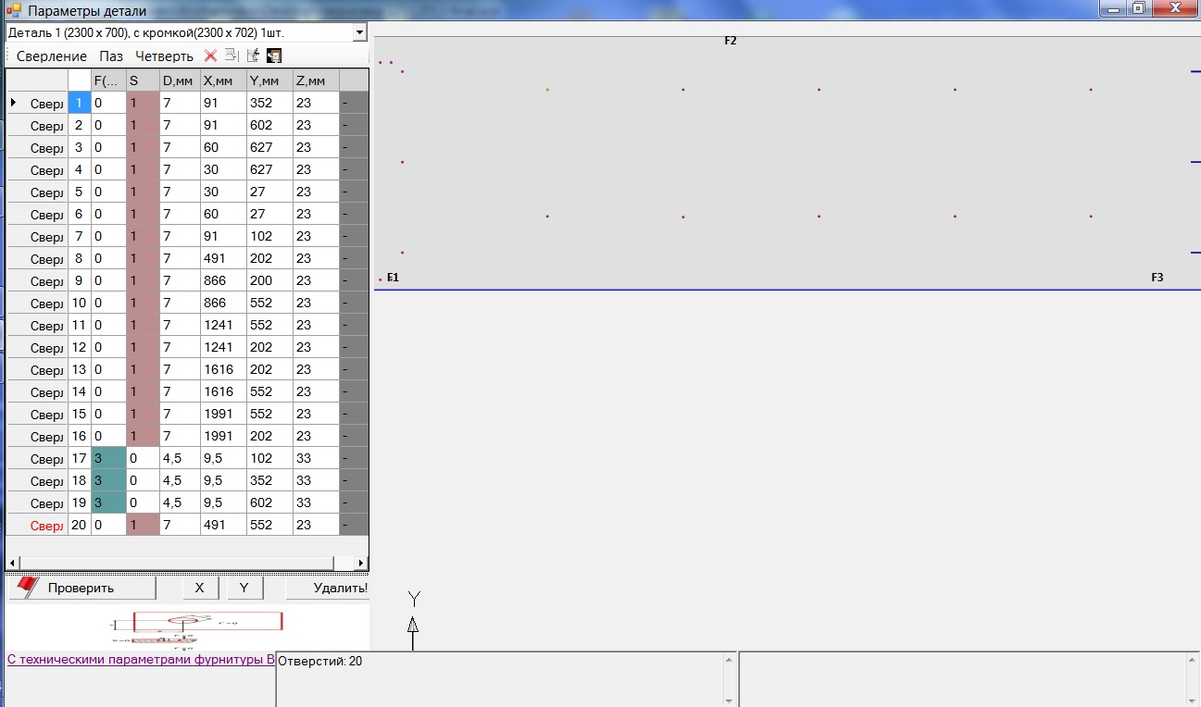This screenshot has width=1201, height=707.
Task: Open the Деталь 1 part selection dropdown
Action: coord(359,32)
